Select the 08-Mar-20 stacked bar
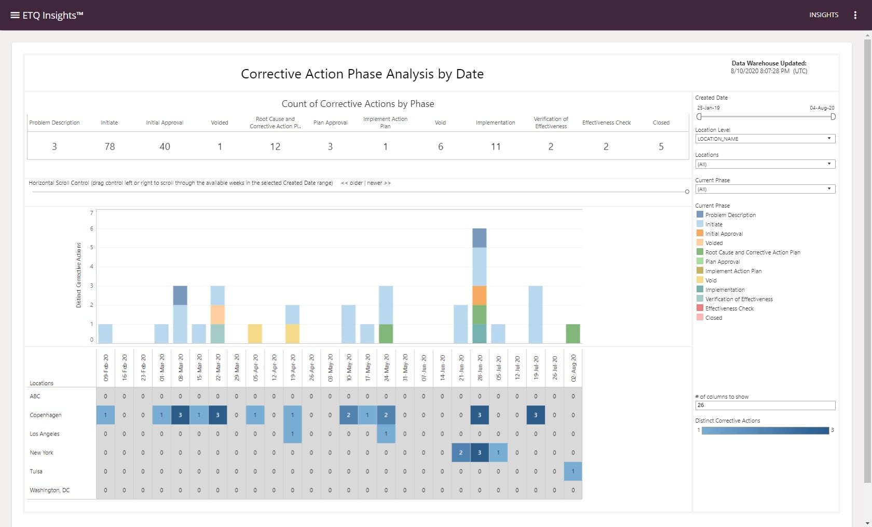872x527 pixels. pos(180,315)
